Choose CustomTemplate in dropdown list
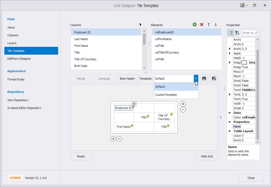 coord(176,95)
